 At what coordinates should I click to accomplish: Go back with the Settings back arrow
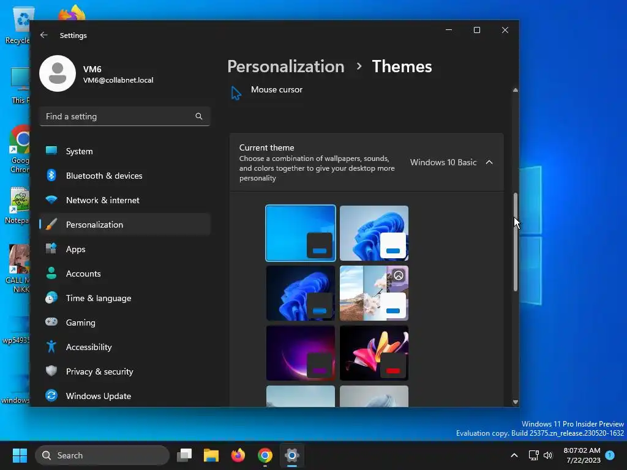click(x=44, y=35)
